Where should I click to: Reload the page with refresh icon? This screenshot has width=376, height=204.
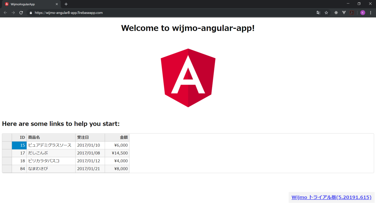[x=21, y=13]
